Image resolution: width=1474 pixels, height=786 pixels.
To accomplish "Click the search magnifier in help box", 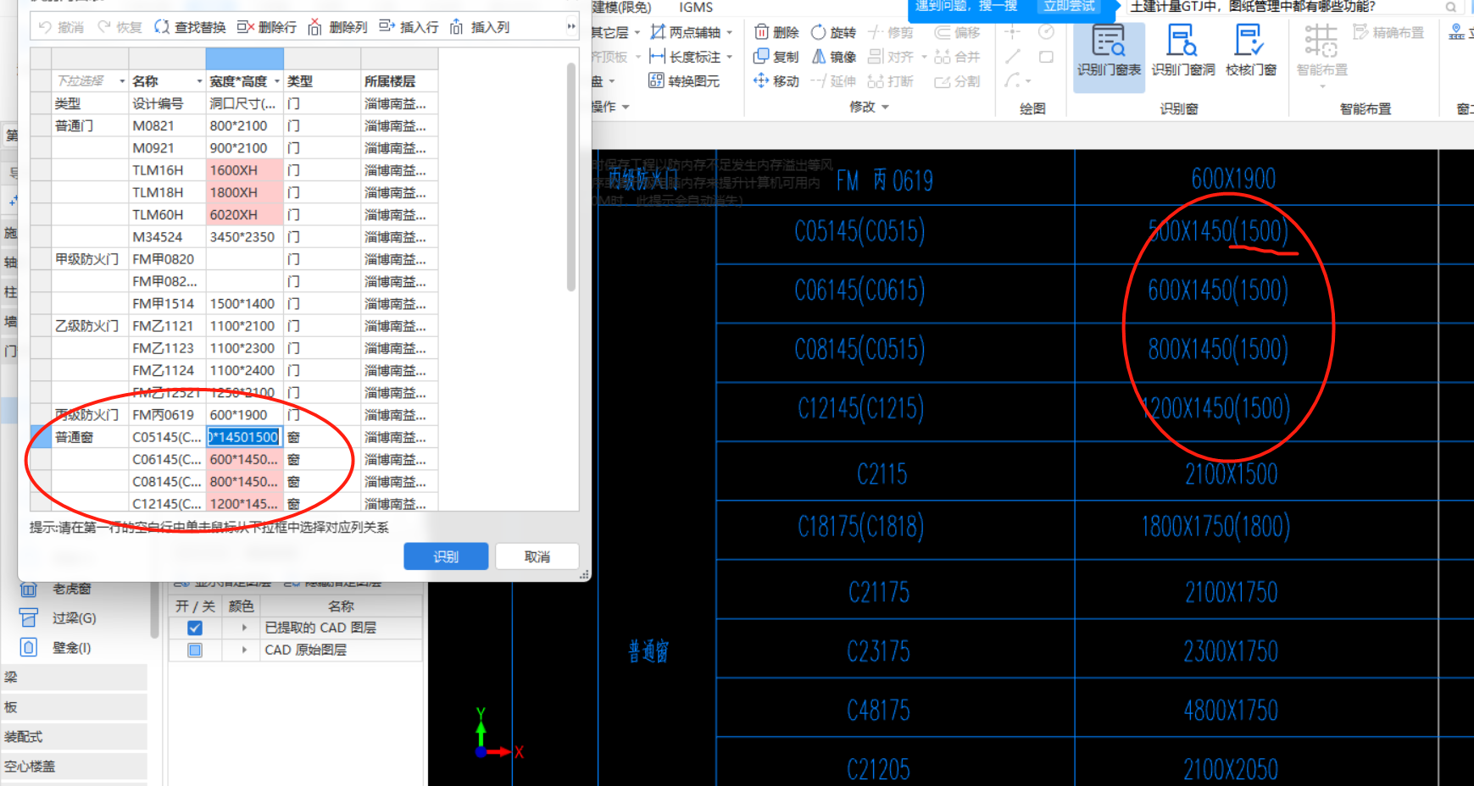I will pyautogui.click(x=1451, y=8).
